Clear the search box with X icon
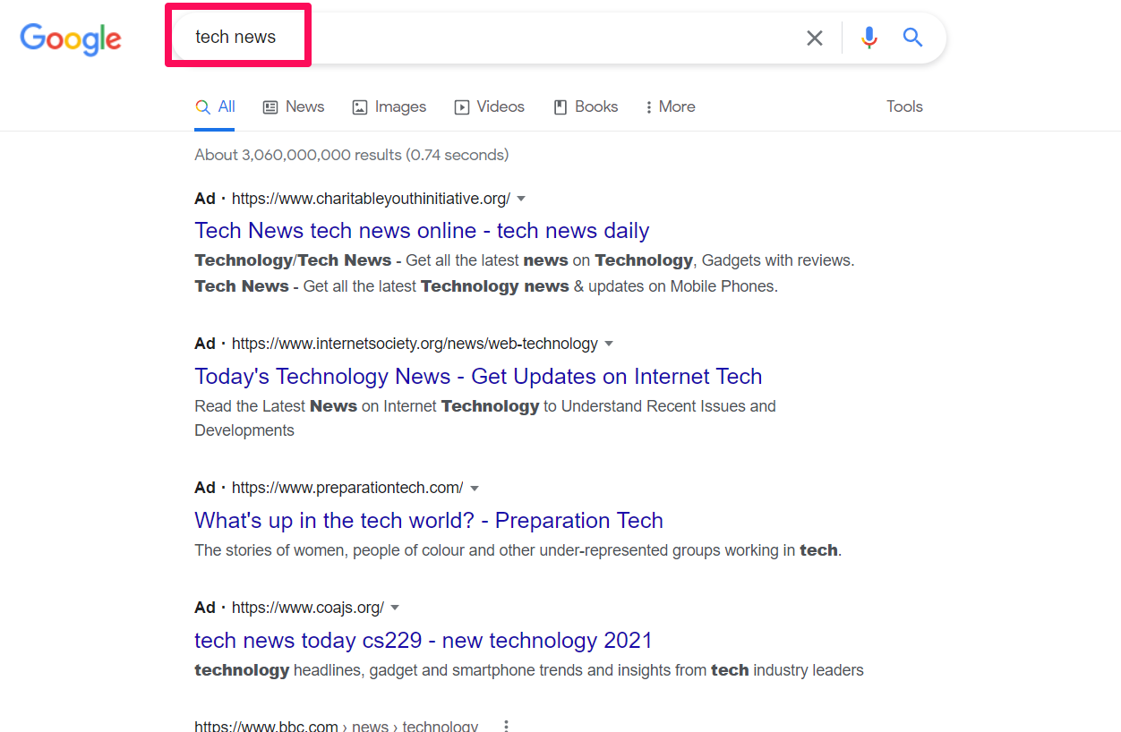This screenshot has width=1121, height=732. tap(814, 38)
